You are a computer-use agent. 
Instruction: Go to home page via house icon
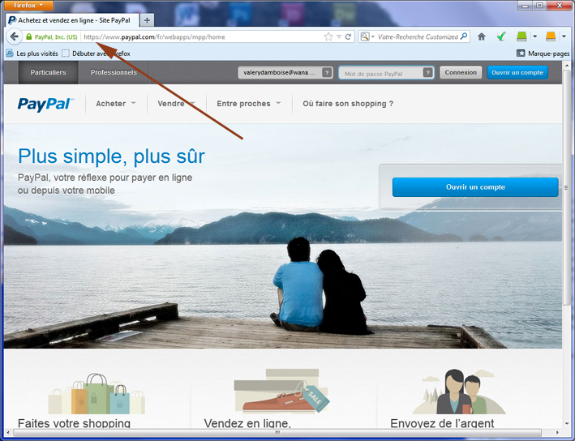[x=482, y=36]
